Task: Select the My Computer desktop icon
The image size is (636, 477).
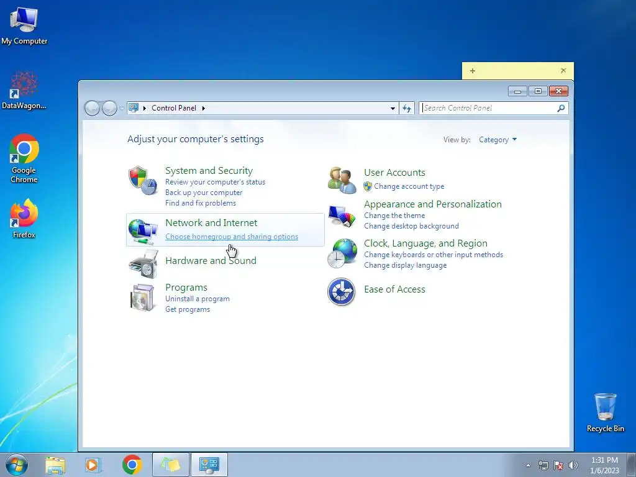Action: 24,26
